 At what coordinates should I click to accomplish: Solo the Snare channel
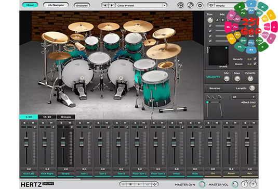tap(61, 123)
